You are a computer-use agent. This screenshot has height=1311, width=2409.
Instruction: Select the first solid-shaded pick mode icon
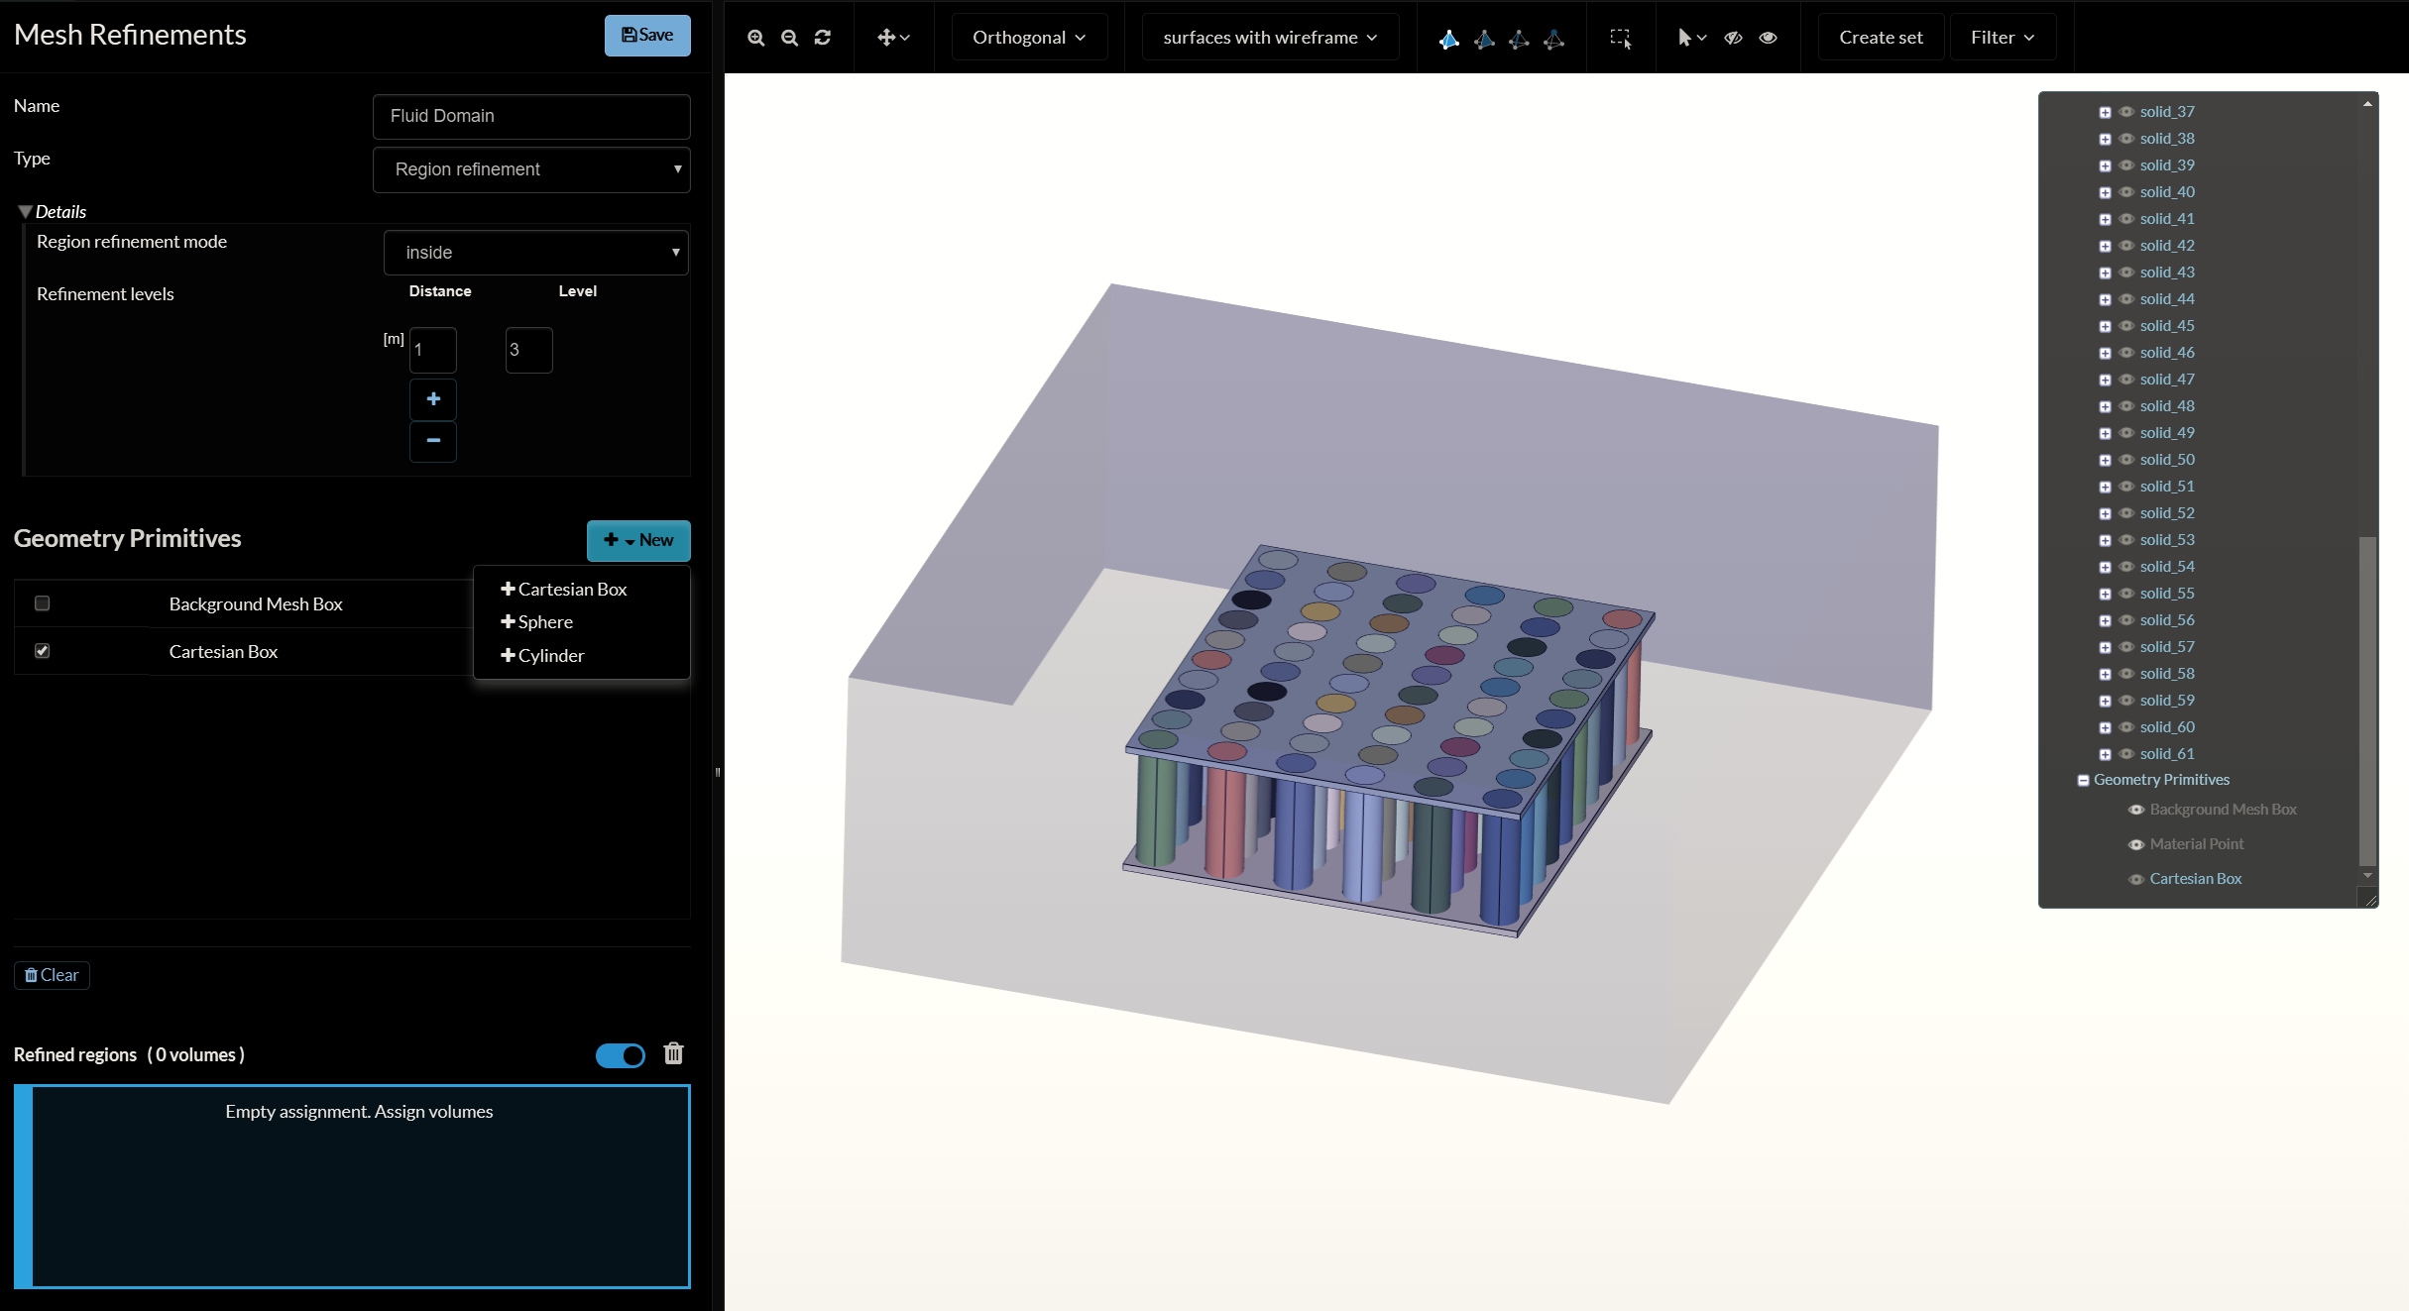click(x=1448, y=39)
